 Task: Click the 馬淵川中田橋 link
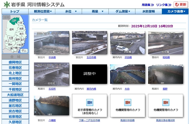pyautogui.click(x=127, y=120)
